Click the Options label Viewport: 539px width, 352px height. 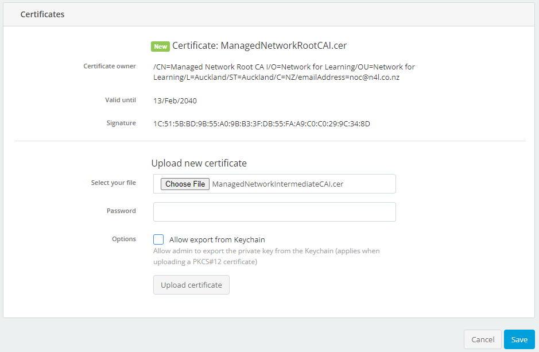124,239
